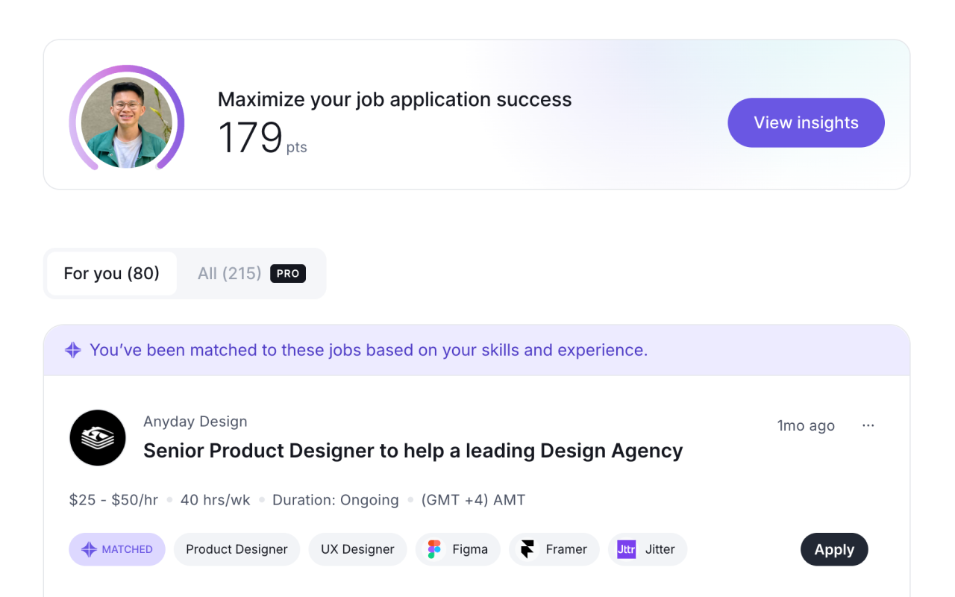Select the For you (80) tab
Screen dimensions: 955x597
[112, 274]
